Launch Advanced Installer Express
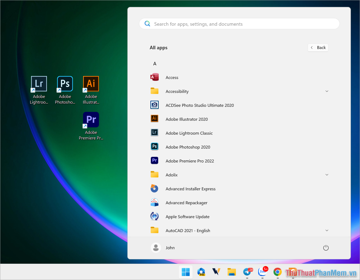This screenshot has width=360, height=280. (x=191, y=189)
